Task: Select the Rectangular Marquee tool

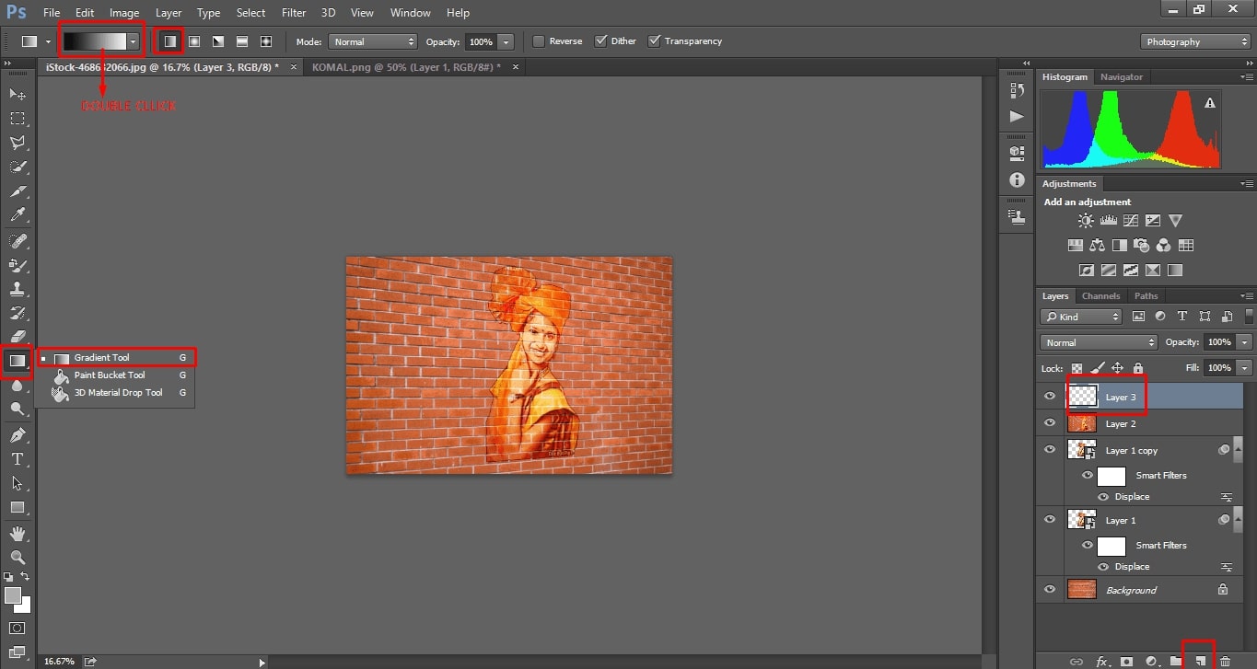Action: point(17,119)
